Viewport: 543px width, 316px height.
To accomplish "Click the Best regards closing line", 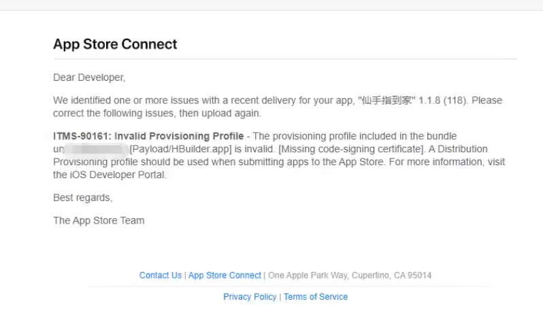I will point(82,198).
